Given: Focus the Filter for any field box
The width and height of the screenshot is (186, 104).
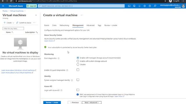Looking at the screenshot, I should pyautogui.click(x=13, y=28).
